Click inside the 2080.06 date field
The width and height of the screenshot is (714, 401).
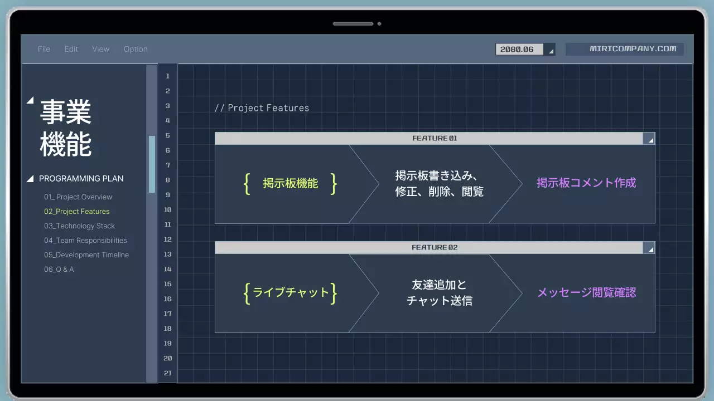pyautogui.click(x=519, y=49)
